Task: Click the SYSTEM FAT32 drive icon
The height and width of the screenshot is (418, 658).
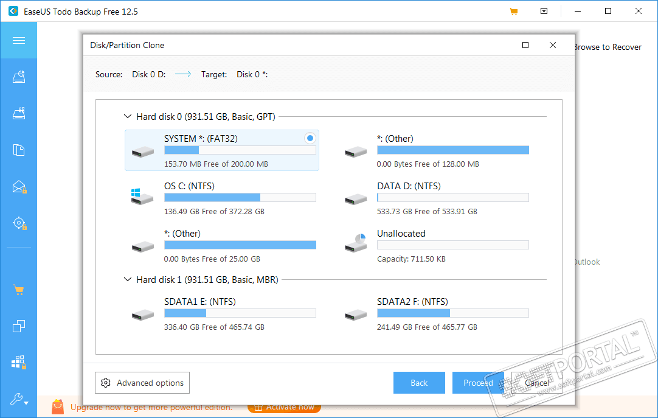Action: point(143,152)
